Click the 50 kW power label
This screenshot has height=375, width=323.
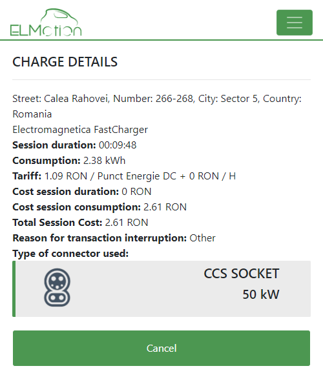click(x=261, y=294)
